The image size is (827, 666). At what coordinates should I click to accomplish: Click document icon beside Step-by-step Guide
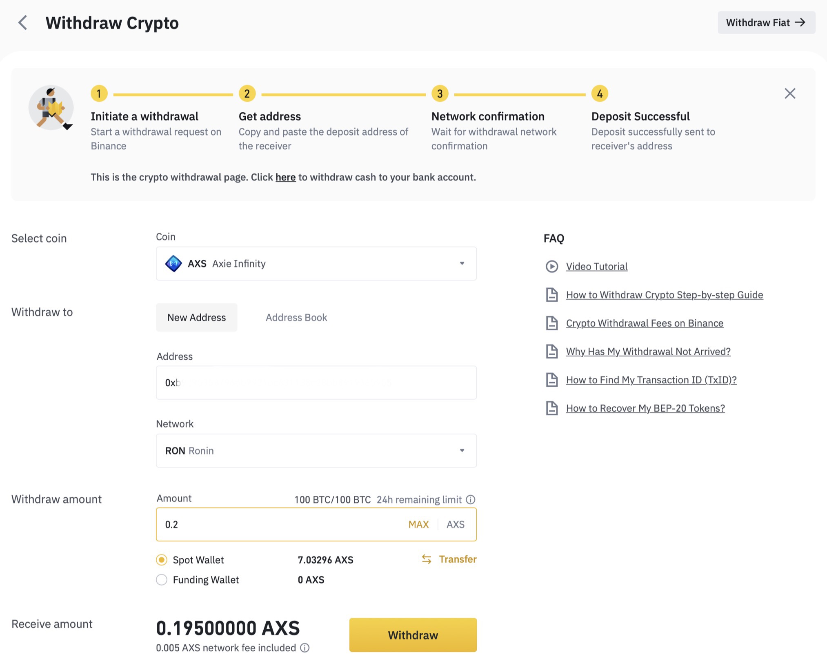tap(552, 295)
